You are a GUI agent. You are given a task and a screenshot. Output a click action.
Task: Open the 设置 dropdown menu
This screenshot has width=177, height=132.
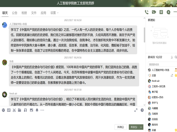pyautogui.click(x=54, y=13)
